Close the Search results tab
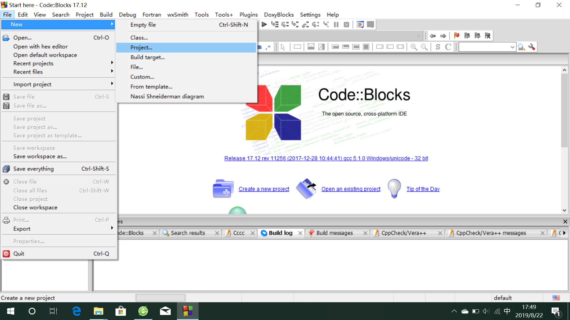Image resolution: width=570 pixels, height=320 pixels. pos(217,233)
